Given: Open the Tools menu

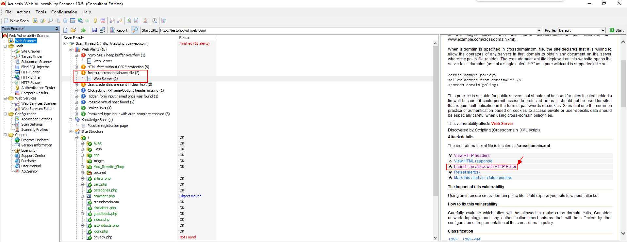Looking at the screenshot, I should tap(41, 12).
